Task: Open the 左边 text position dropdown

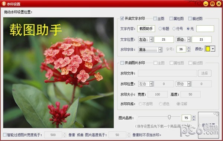Action: click(x=151, y=39)
